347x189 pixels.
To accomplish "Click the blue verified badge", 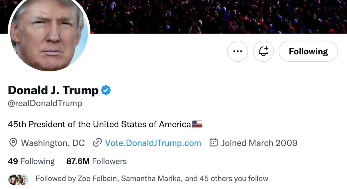I will click(106, 90).
